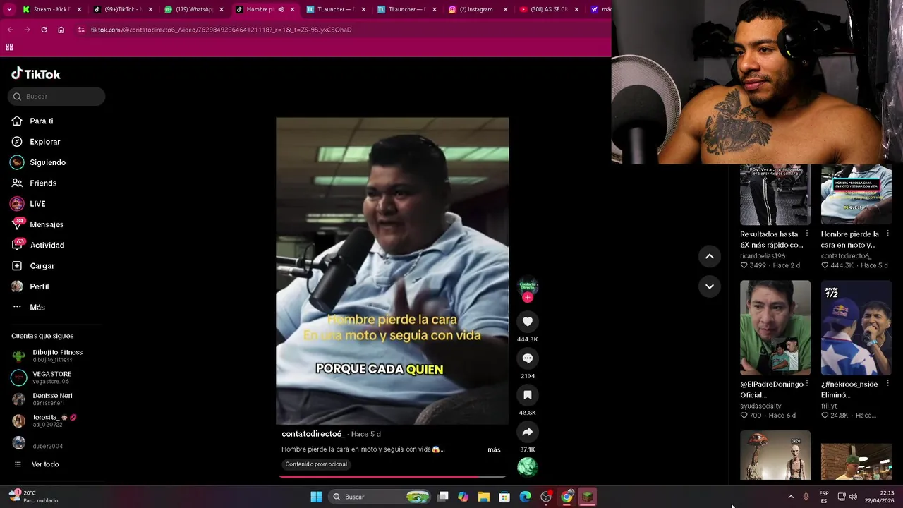The height and width of the screenshot is (508, 903).
Task: Go to previous video with up chevron
Action: pyautogui.click(x=710, y=257)
